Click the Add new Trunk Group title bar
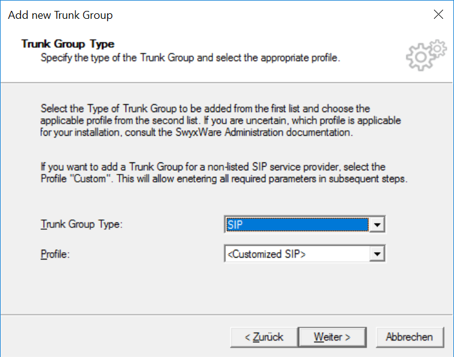This screenshot has height=357, width=454. click(60, 15)
